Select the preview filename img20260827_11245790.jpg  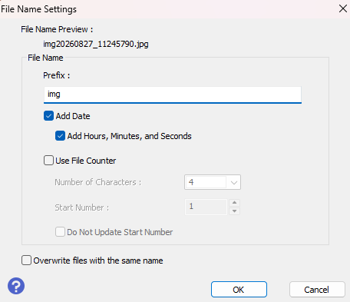[x=96, y=44]
